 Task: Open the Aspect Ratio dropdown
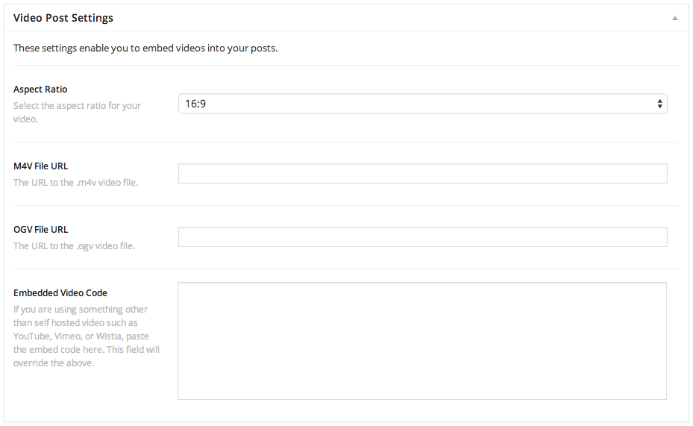coord(422,104)
